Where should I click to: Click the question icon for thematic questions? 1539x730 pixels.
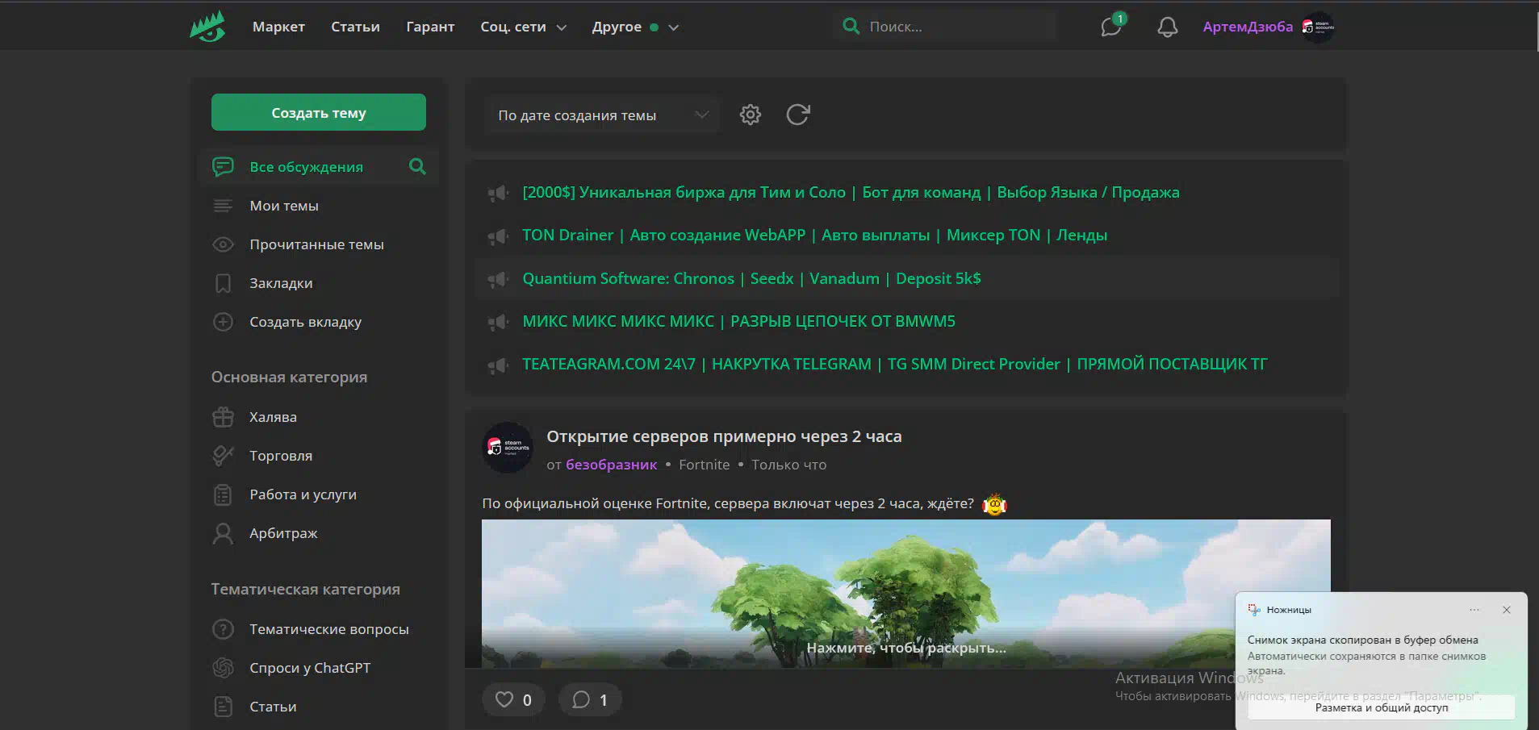coord(223,629)
